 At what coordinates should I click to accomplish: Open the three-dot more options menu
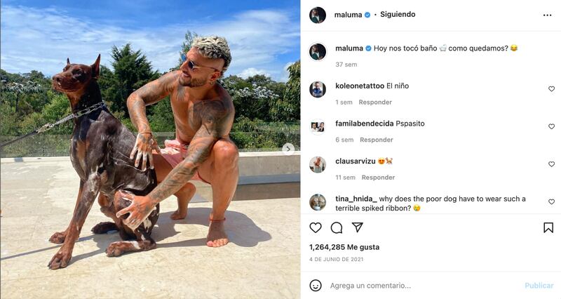tap(547, 15)
